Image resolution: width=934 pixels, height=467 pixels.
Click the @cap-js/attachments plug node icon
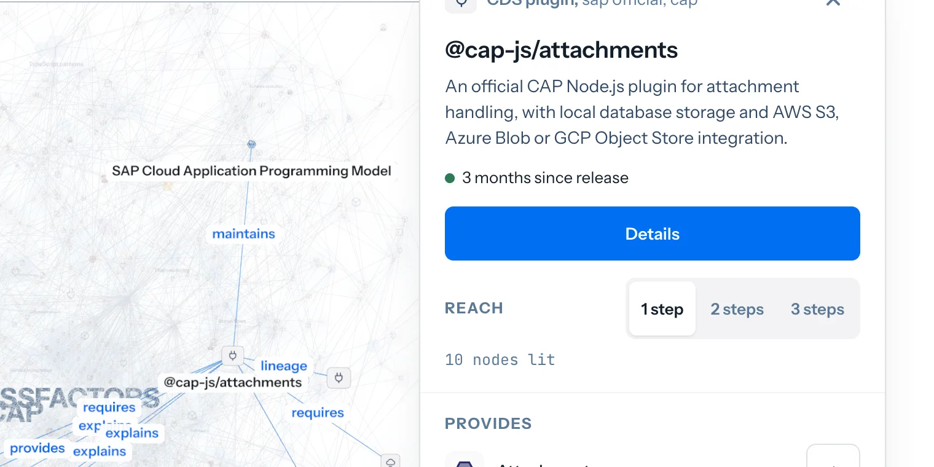tap(233, 355)
